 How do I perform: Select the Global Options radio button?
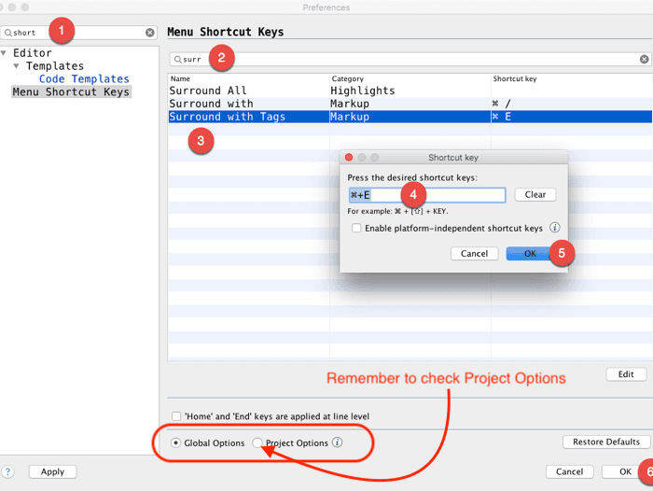tap(176, 443)
